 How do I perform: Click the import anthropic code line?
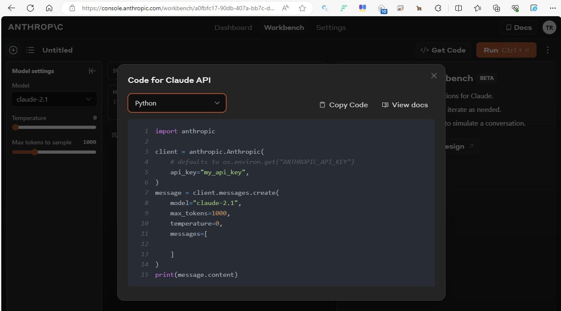point(185,131)
